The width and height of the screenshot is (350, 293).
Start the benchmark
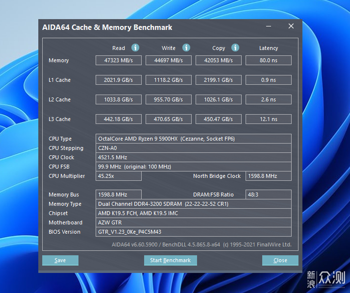tap(170, 260)
